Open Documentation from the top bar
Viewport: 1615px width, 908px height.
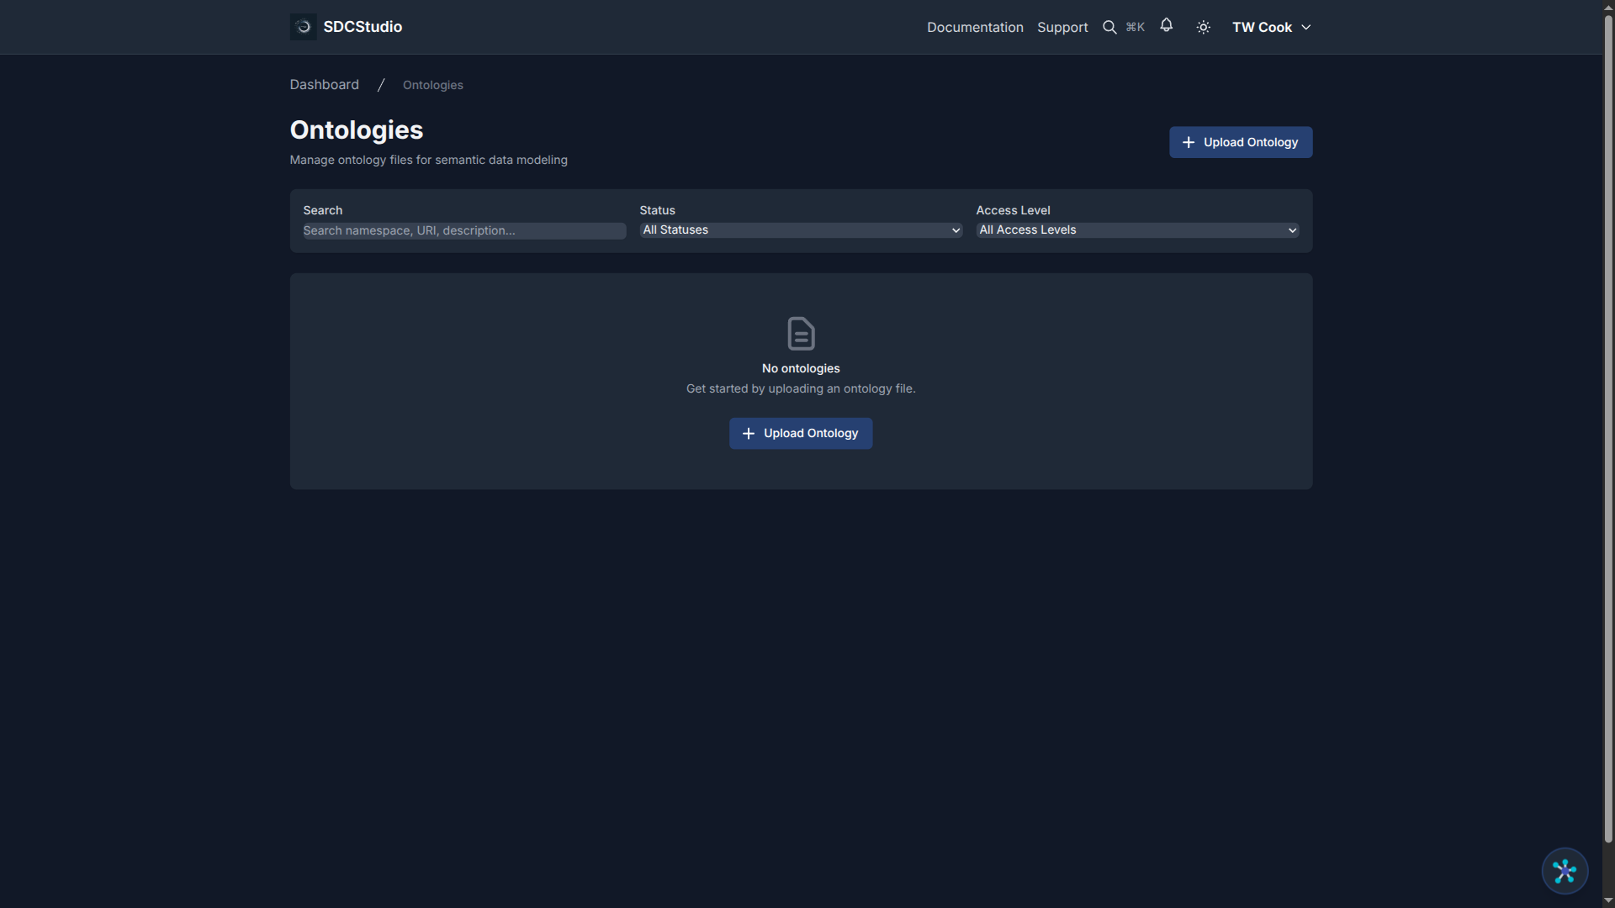pyautogui.click(x=975, y=27)
